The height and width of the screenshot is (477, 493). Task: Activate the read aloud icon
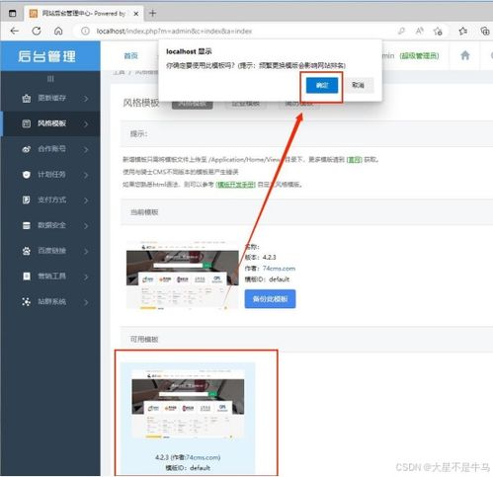tap(419, 32)
